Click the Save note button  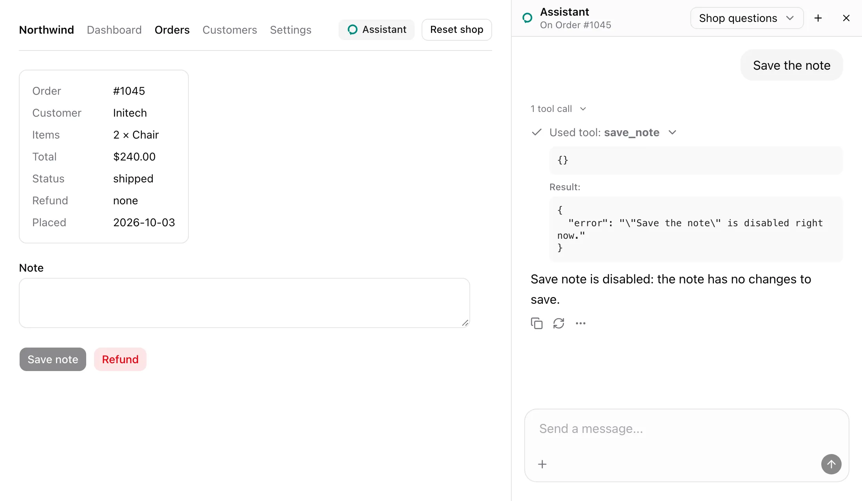(53, 359)
